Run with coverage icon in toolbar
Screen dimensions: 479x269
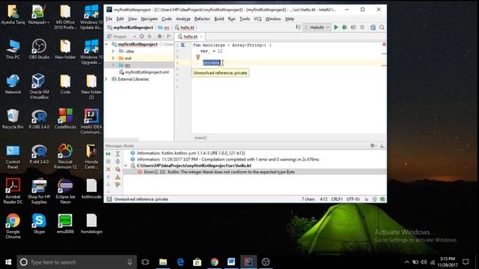click(353, 28)
